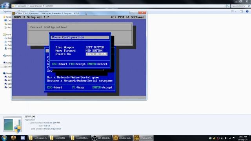Open the Windows Start orb
The width and height of the screenshot is (251, 141).
click(4, 138)
